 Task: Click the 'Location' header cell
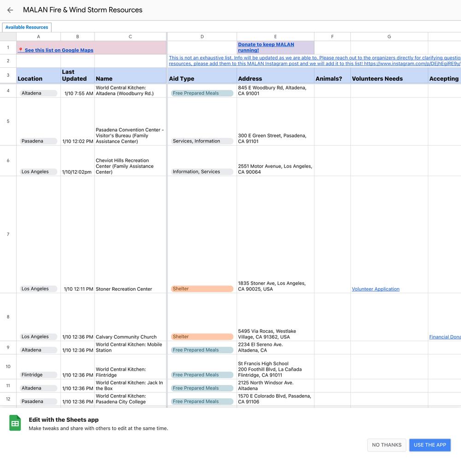(39, 76)
